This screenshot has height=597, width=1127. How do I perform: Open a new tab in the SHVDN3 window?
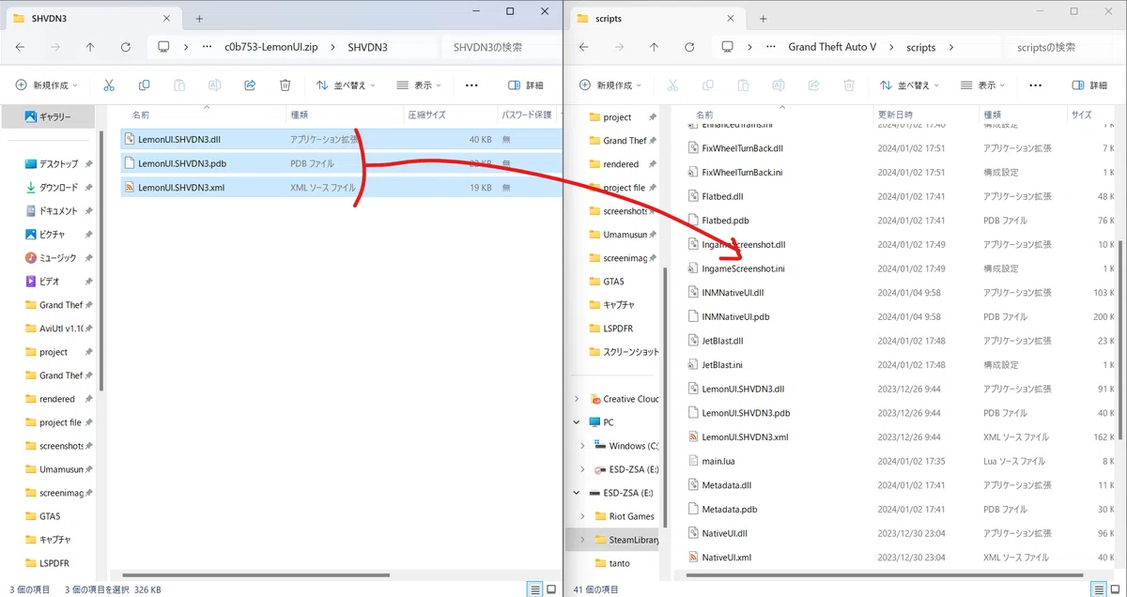tap(199, 19)
